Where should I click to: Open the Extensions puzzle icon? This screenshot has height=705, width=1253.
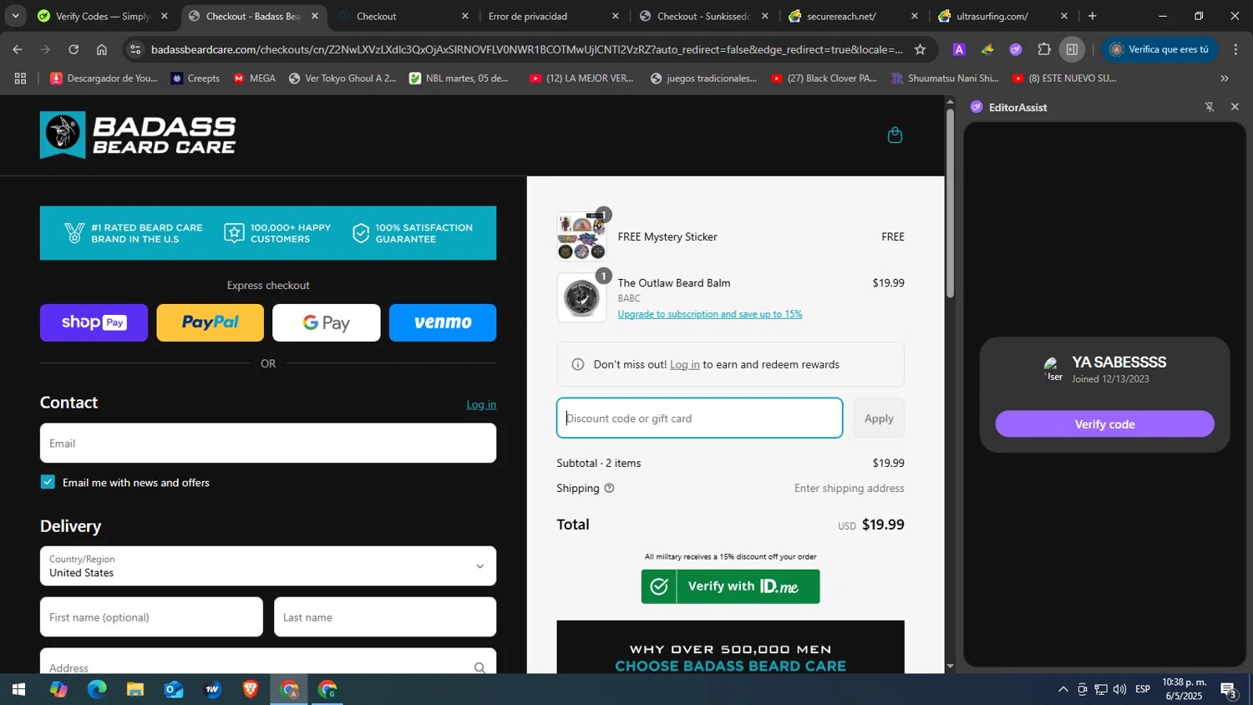click(x=1044, y=49)
